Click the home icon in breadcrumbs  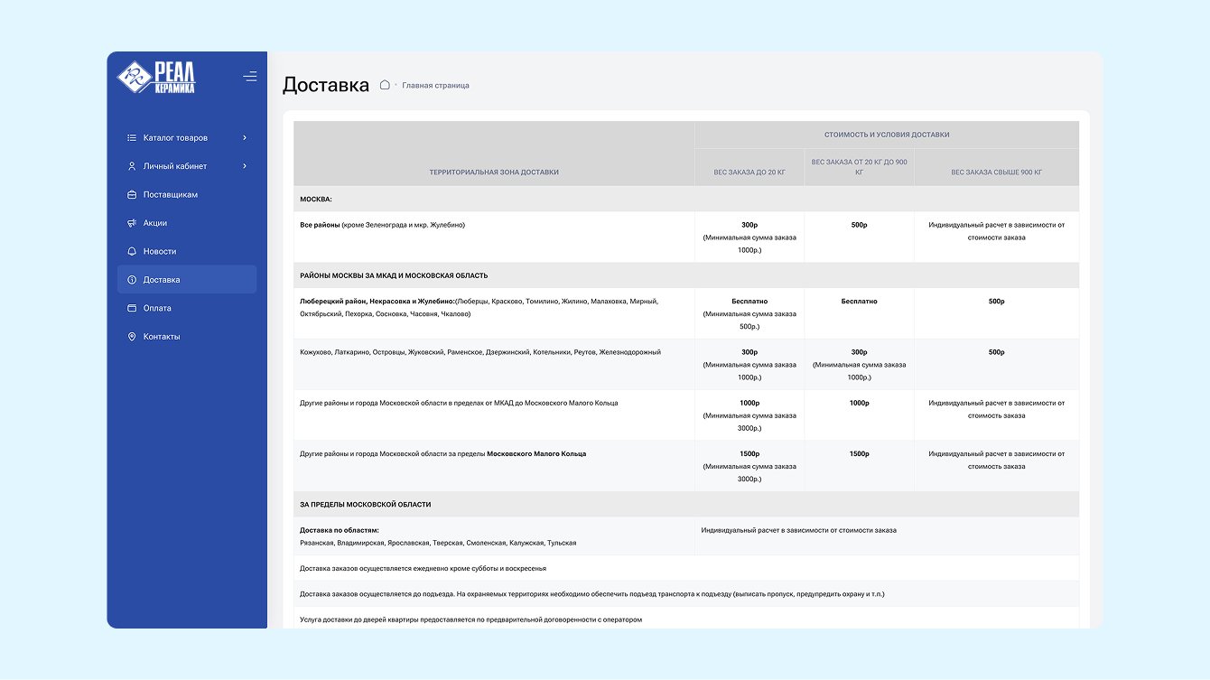tap(385, 85)
